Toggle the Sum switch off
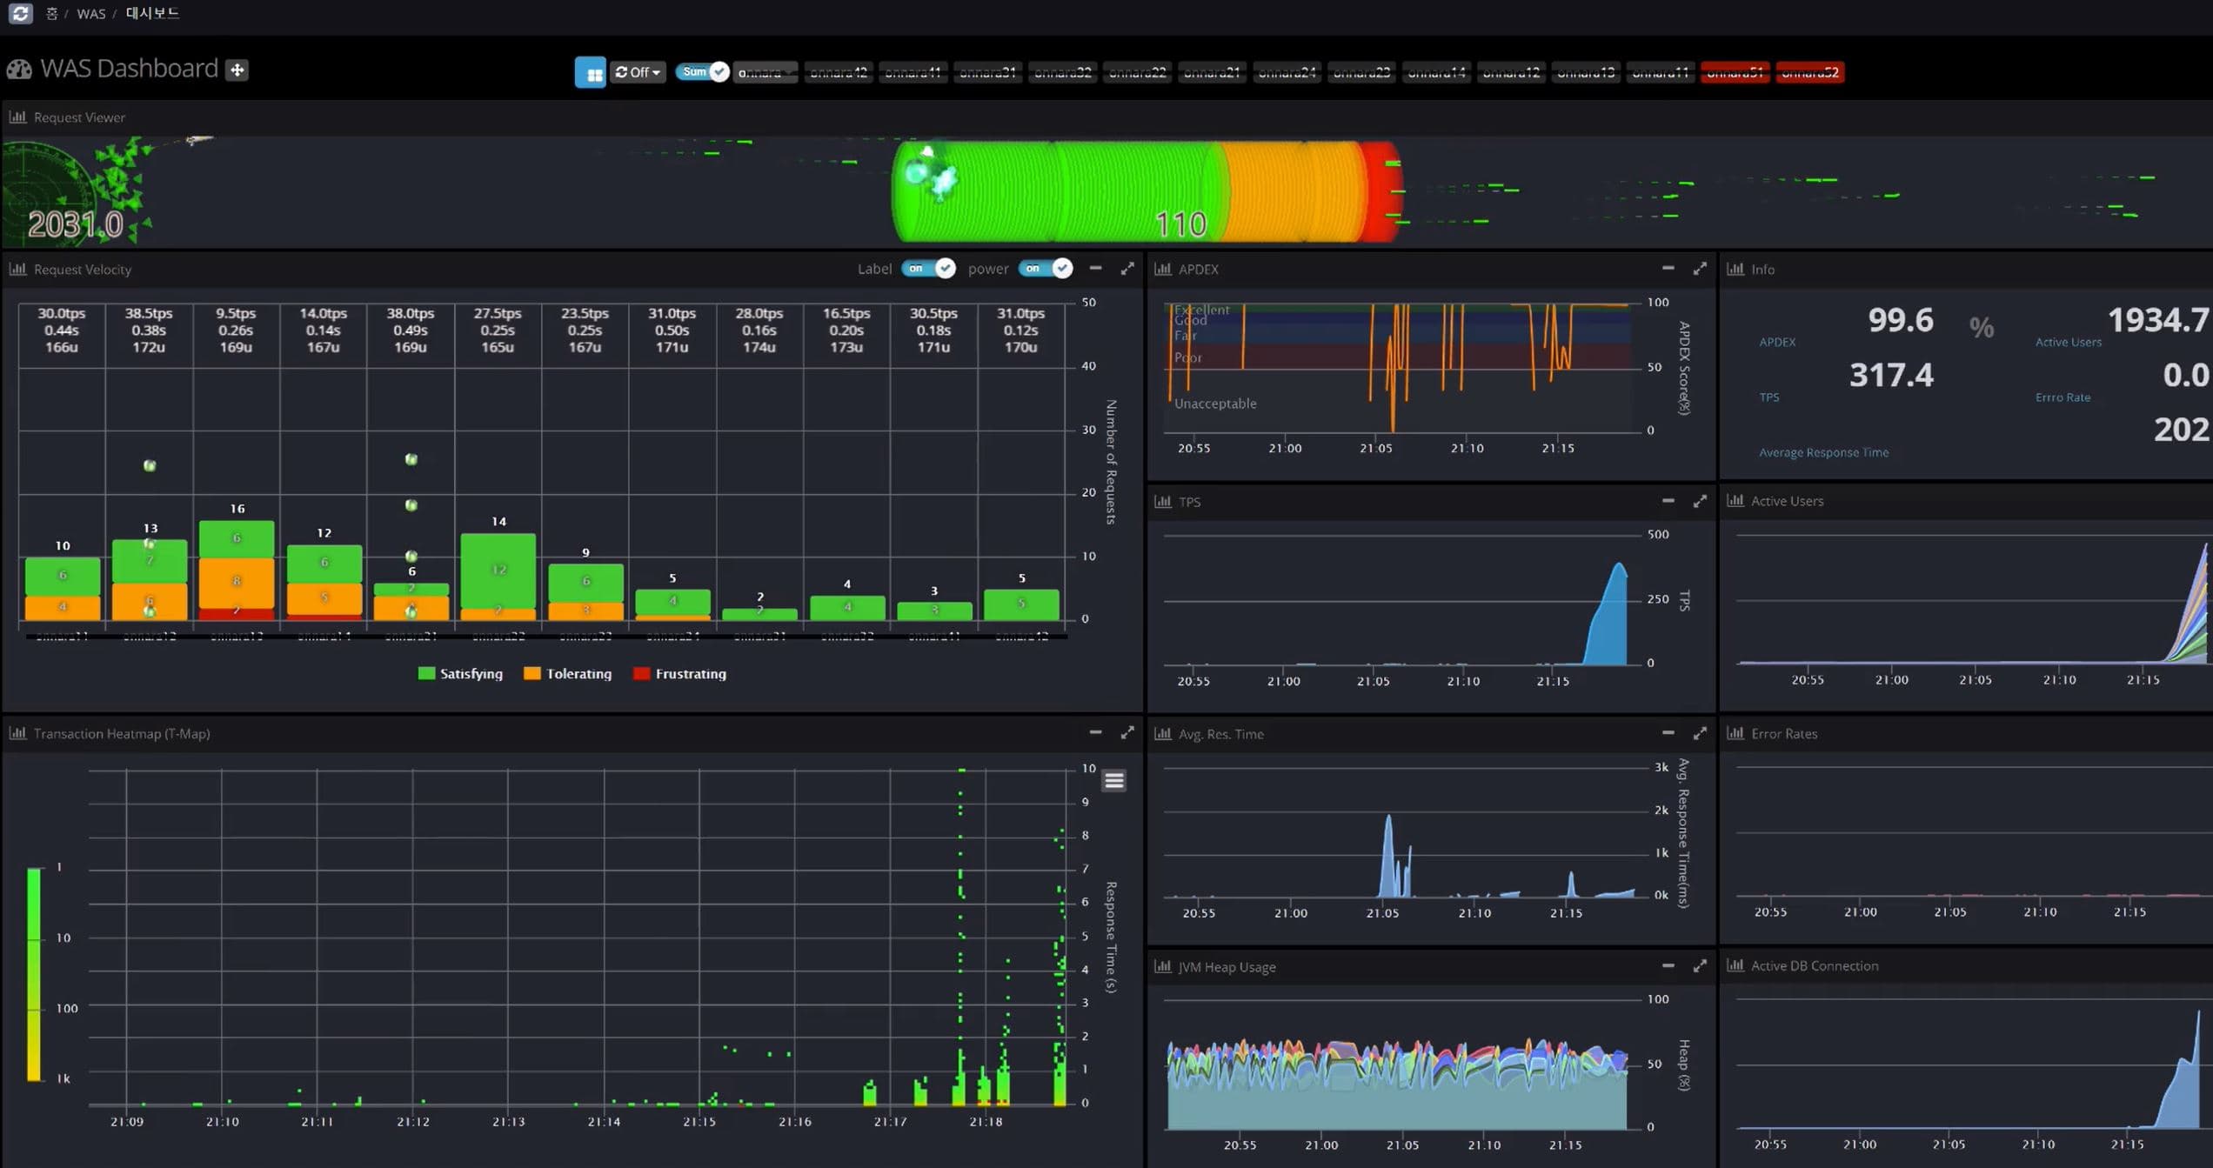The height and width of the screenshot is (1168, 2213). 702,72
